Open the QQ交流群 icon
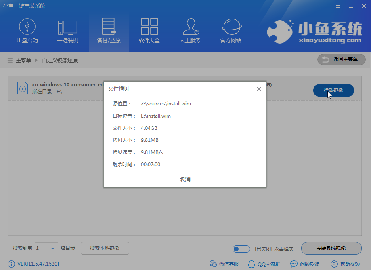 click(264, 264)
